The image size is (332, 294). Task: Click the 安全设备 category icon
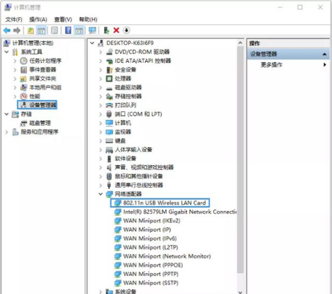click(109, 70)
